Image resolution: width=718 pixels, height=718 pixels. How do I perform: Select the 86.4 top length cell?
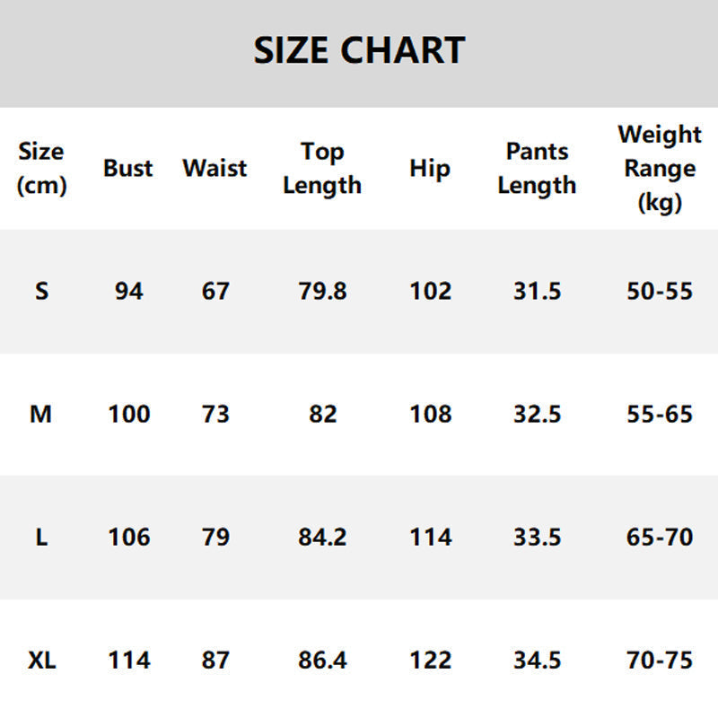[321, 660]
